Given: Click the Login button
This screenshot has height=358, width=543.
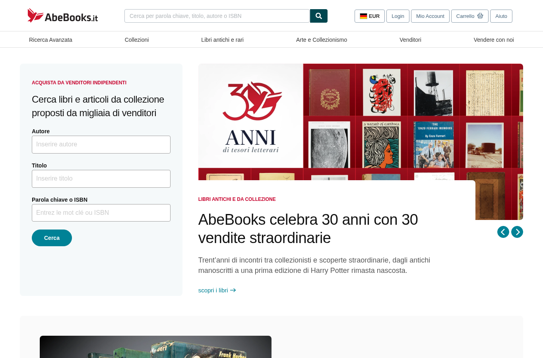Looking at the screenshot, I should coord(398,16).
